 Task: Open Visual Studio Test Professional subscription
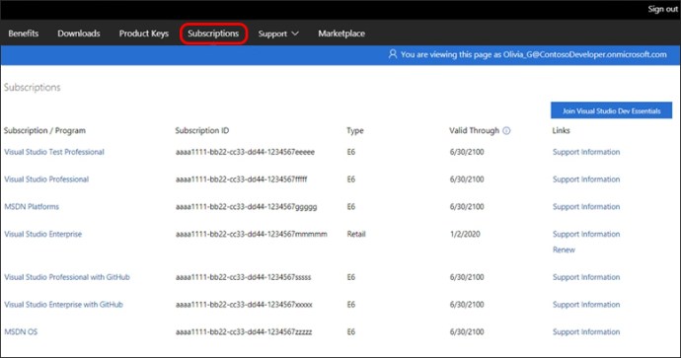(54, 152)
